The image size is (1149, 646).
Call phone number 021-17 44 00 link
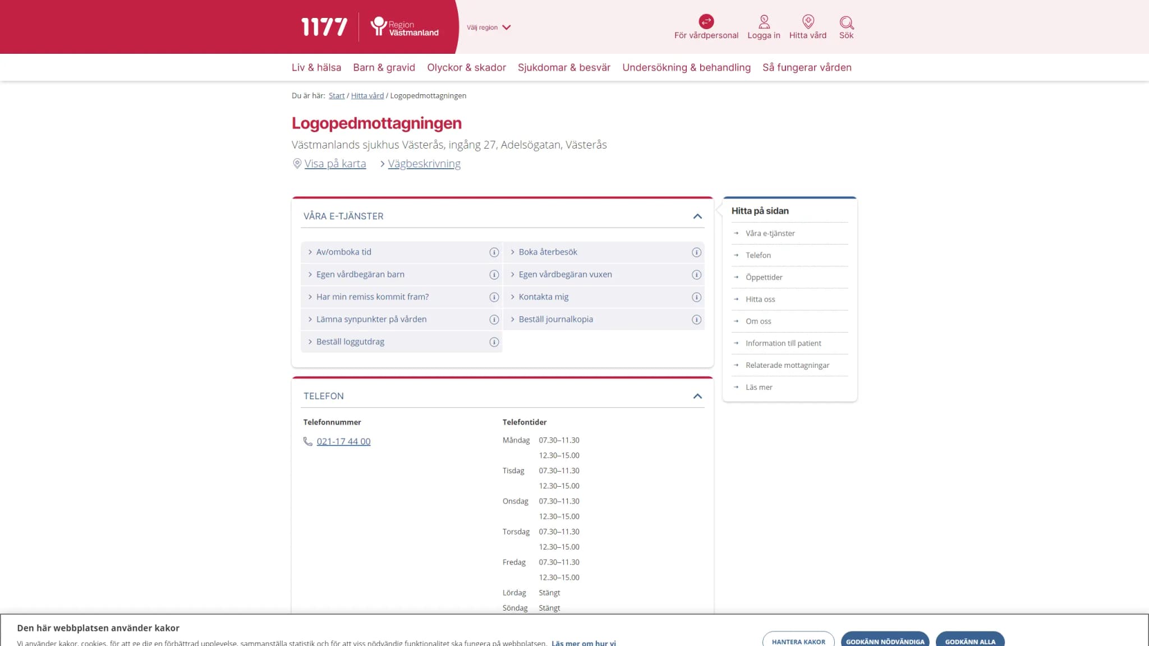coord(343,441)
